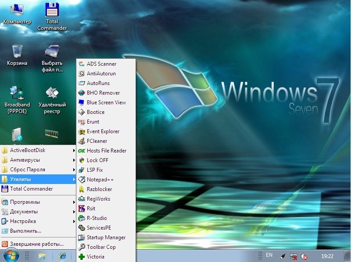This screenshot has width=351, height=262.
Task: Open Windows Explorer from the taskbar
Action: [42, 255]
